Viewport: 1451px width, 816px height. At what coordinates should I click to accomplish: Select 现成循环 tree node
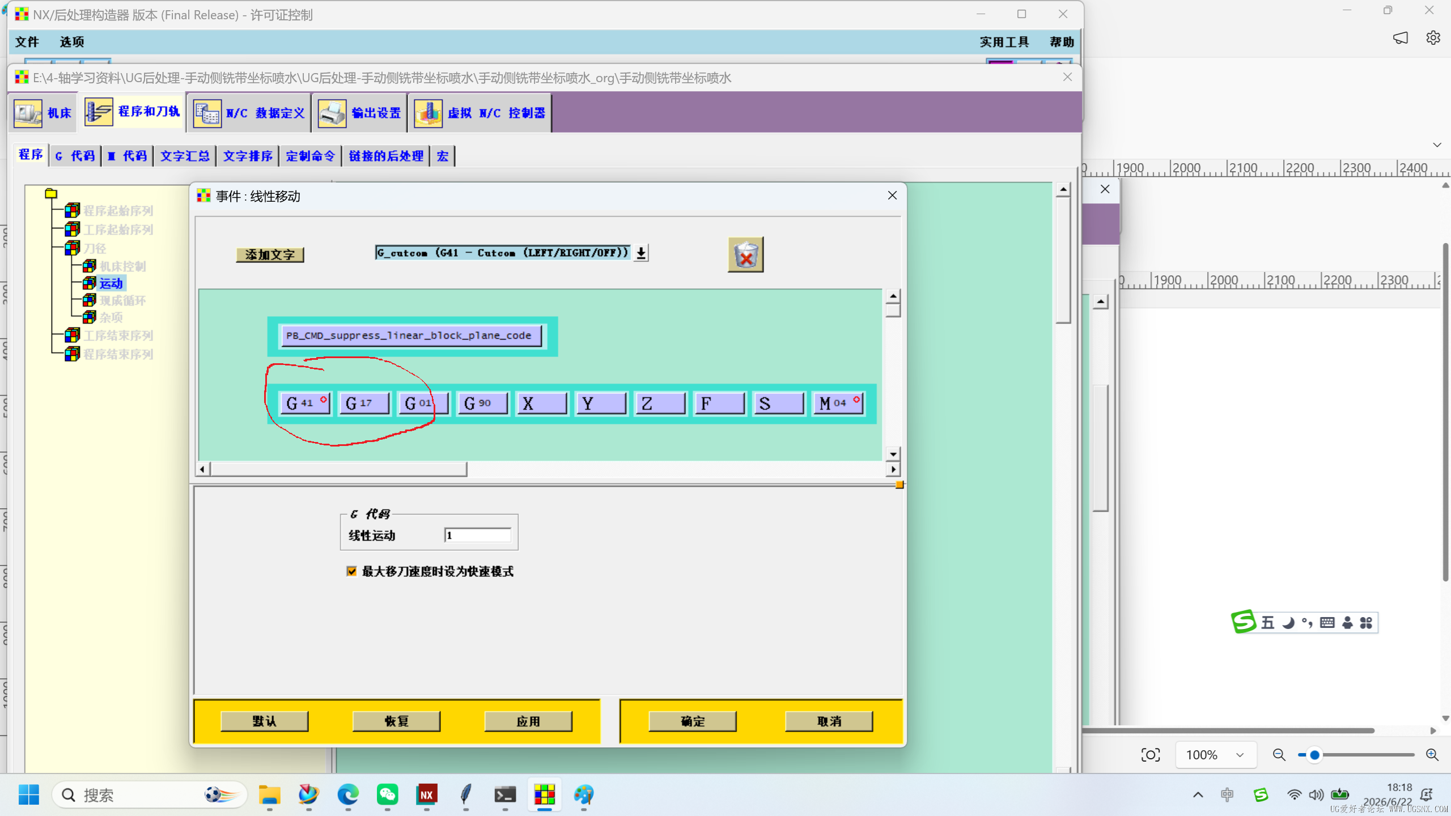coord(122,300)
